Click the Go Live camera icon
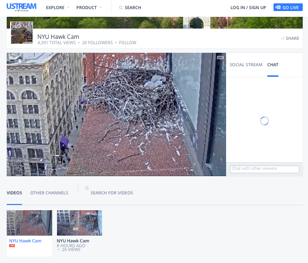The height and width of the screenshot is (263, 308). [278, 7]
